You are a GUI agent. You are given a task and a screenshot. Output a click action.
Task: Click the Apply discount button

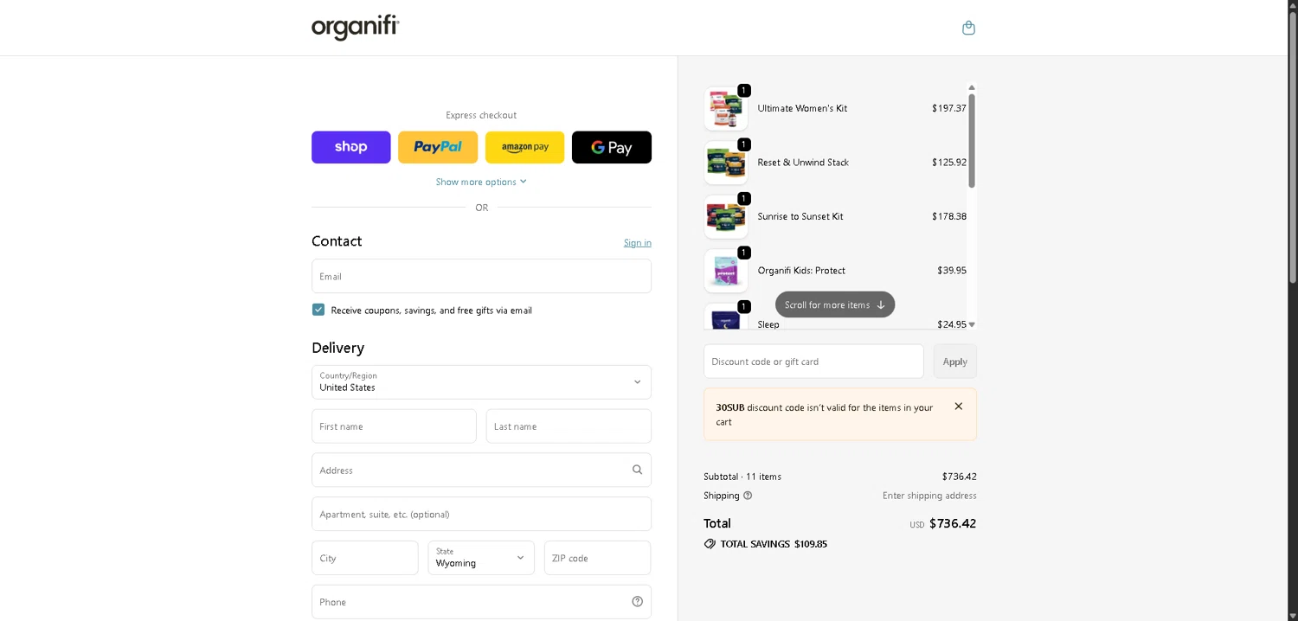pos(955,362)
